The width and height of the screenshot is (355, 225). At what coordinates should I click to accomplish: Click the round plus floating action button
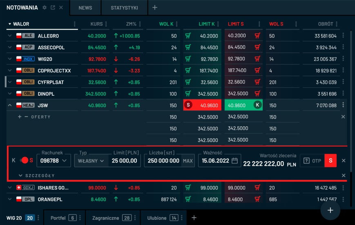pos(330,210)
